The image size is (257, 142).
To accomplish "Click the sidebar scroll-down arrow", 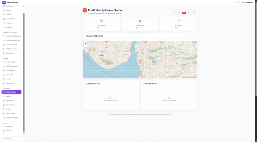I will click(24, 134).
